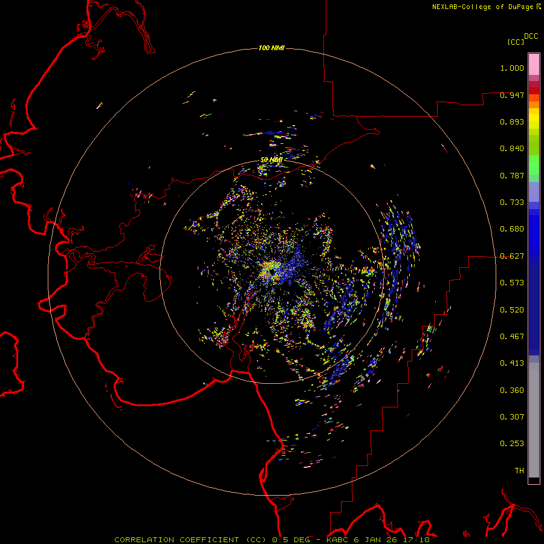This screenshot has width=544, height=544.
Task: Click the TH threshold label
Action: pyautogui.click(x=519, y=471)
